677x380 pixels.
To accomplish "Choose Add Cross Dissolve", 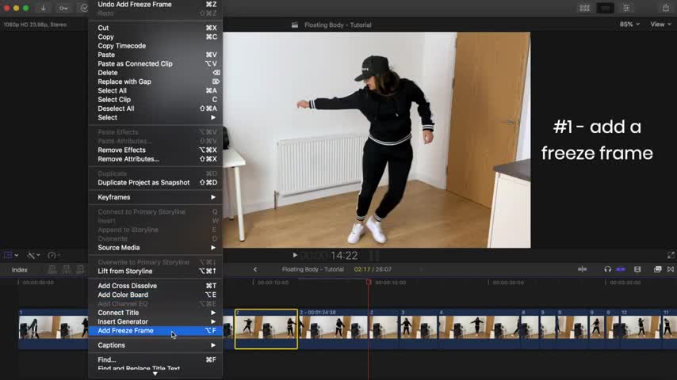I will click(x=156, y=286).
